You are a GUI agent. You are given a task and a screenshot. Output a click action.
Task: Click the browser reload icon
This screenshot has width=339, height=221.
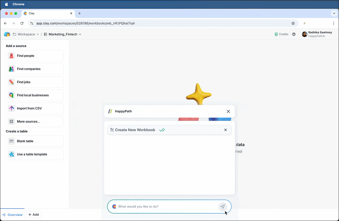point(22,23)
